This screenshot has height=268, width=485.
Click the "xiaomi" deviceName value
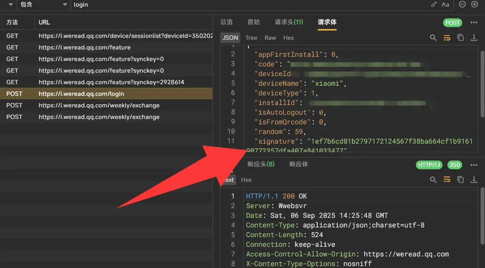click(327, 83)
